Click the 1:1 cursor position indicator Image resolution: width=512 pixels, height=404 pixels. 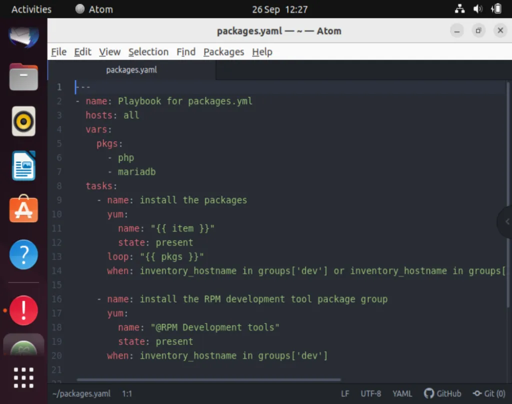127,393
